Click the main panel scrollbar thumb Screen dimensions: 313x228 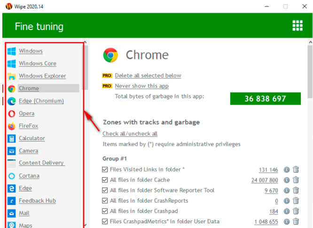click(310, 71)
